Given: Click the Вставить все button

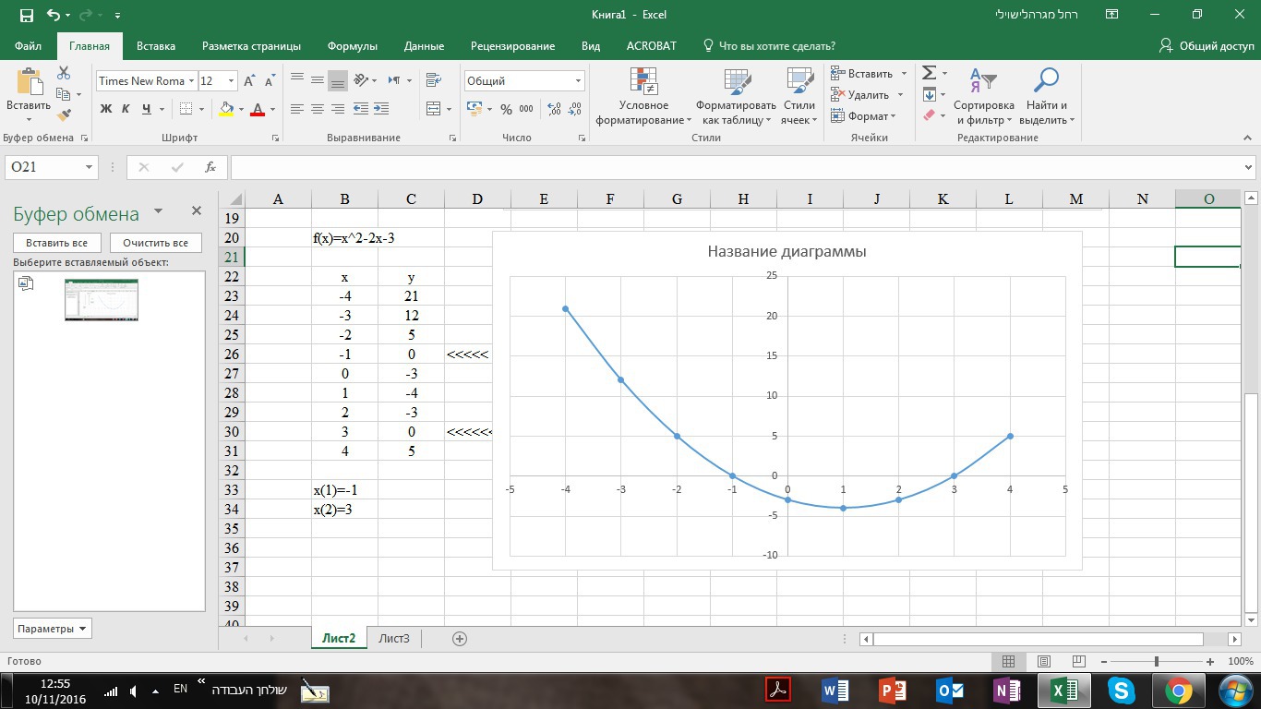Looking at the screenshot, I should 56,243.
